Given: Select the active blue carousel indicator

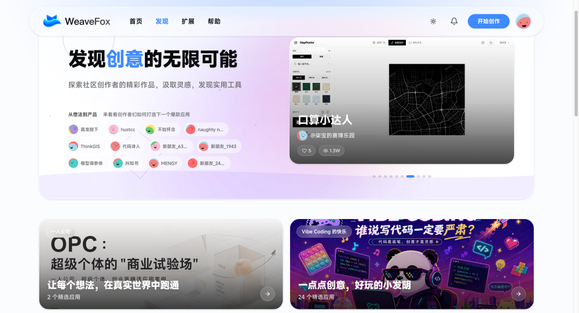Looking at the screenshot, I should click(x=411, y=176).
